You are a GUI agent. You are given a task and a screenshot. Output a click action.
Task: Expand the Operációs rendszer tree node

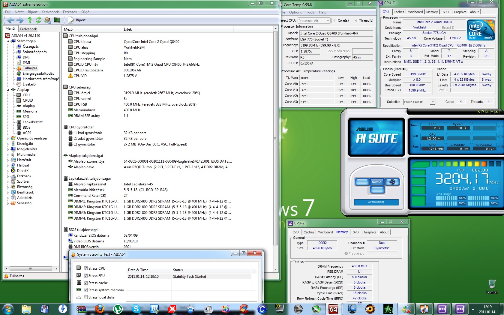pyautogui.click(x=8, y=138)
